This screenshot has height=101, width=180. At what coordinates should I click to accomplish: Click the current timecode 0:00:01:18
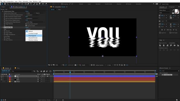[x=6, y=71]
